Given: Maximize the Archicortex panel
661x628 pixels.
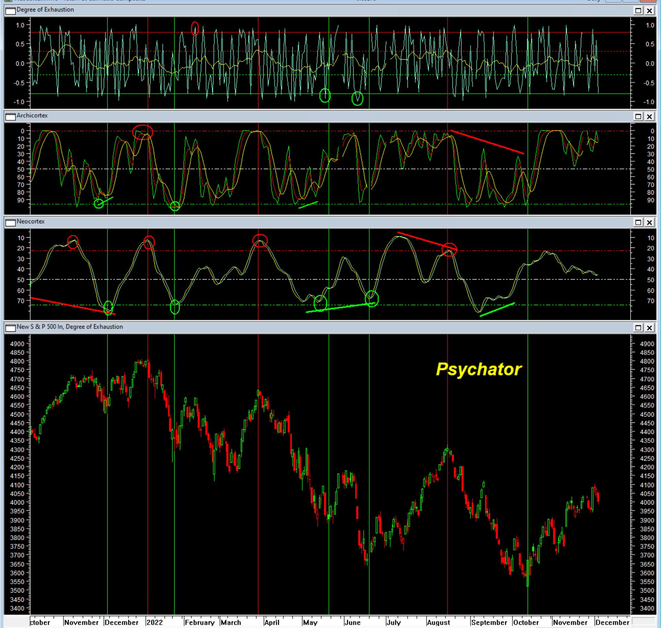Looking at the screenshot, I should pos(638,117).
